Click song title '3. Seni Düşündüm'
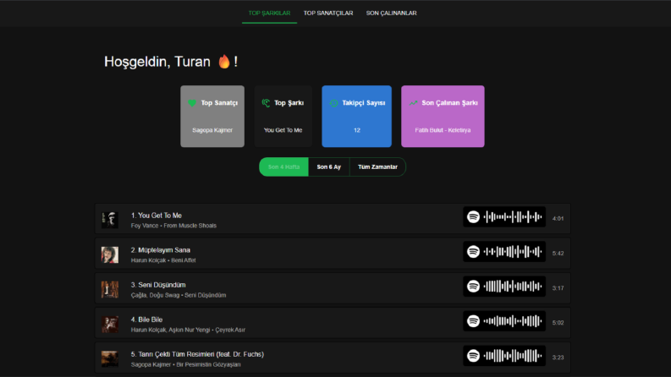 point(158,285)
